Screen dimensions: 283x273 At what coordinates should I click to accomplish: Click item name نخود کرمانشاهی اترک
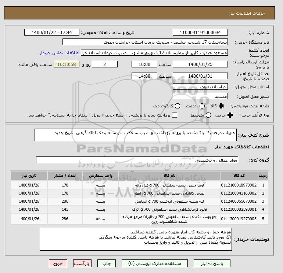coord(169,210)
